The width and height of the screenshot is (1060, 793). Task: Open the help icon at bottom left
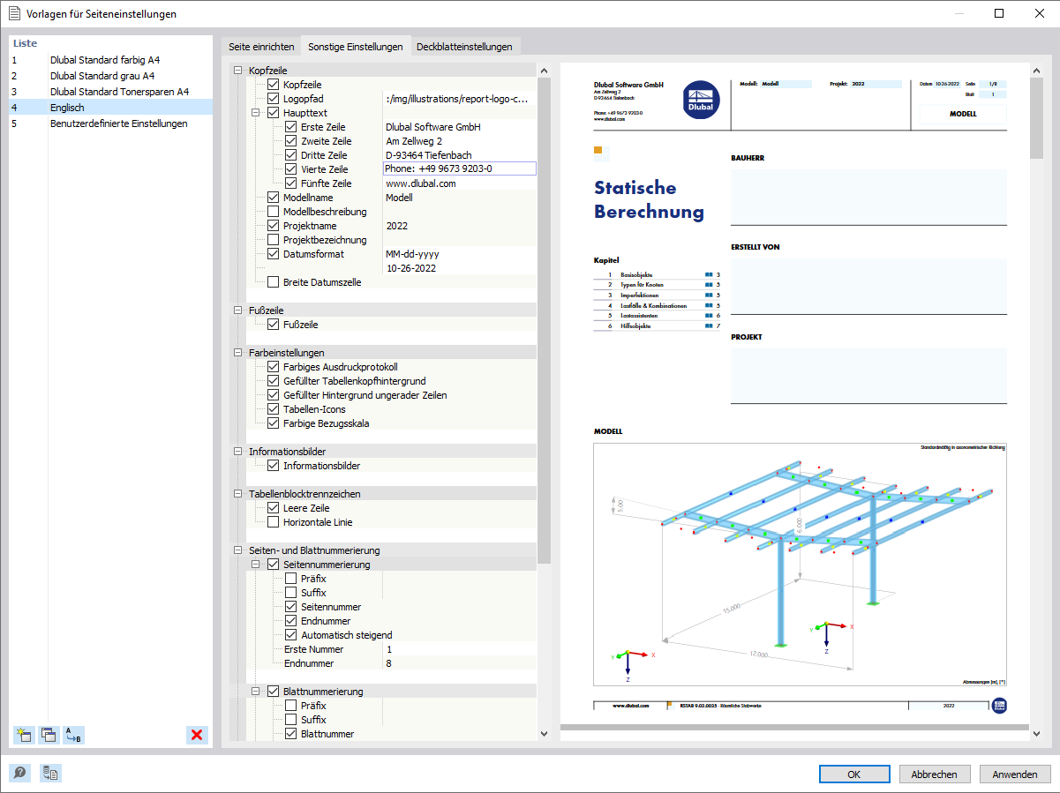[19, 774]
